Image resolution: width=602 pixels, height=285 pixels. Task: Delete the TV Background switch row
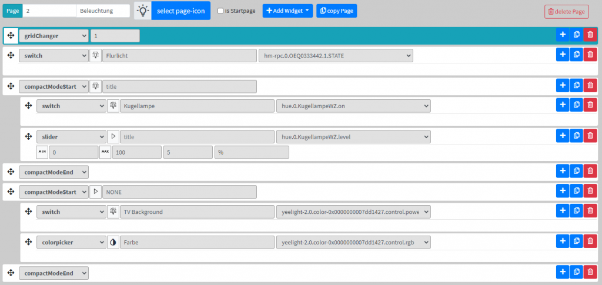pos(590,211)
